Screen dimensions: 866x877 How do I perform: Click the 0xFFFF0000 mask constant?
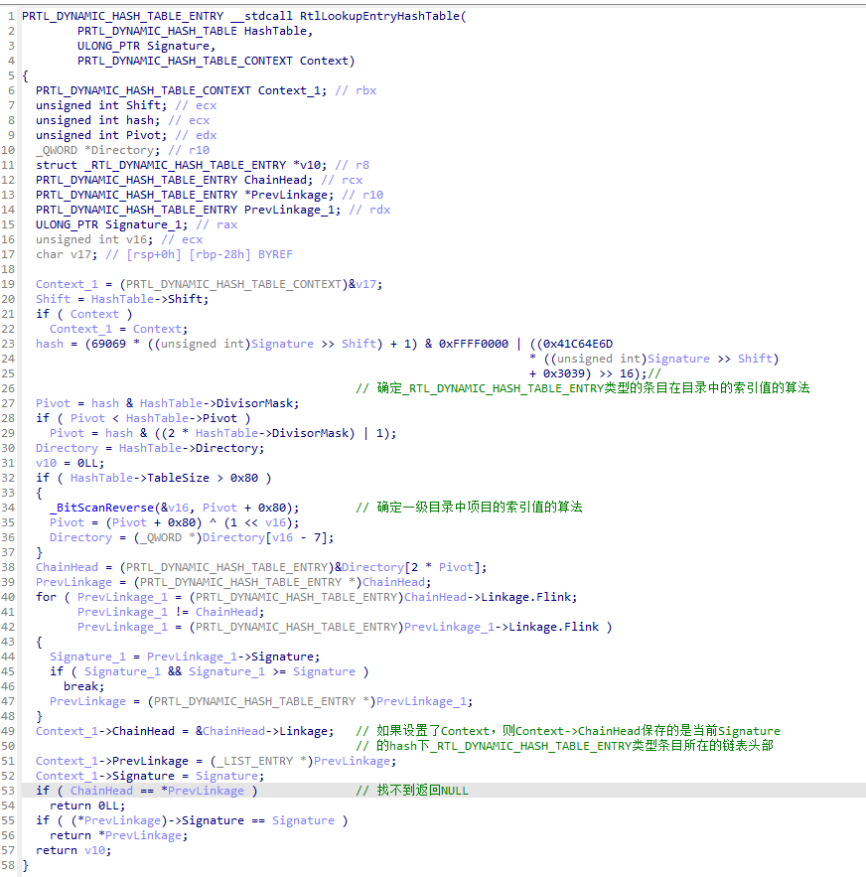tap(474, 344)
